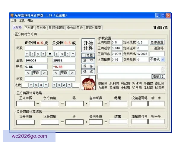Click 清空 button beside the question mark
Screen dimensions: 181x145
coord(156,76)
